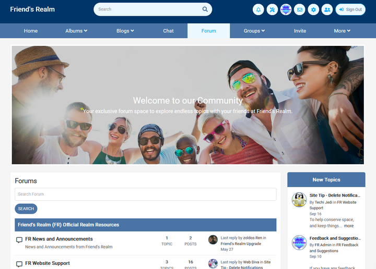Expand the Blogs dropdown menu

click(125, 31)
